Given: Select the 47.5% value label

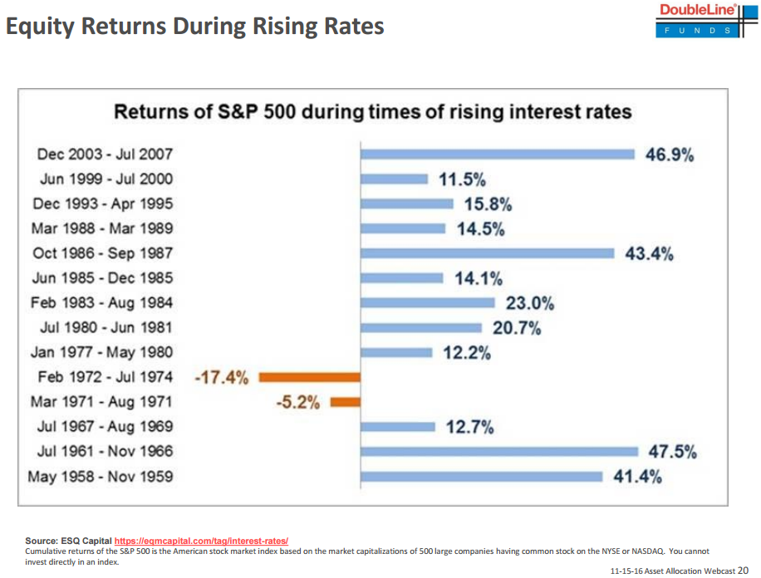Looking at the screenshot, I should coord(672,452).
